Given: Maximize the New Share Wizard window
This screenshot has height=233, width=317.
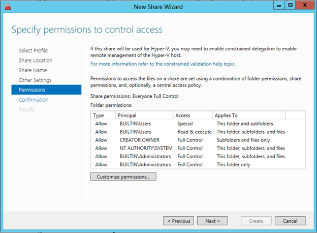Looking at the screenshot, I should pos(290,5).
